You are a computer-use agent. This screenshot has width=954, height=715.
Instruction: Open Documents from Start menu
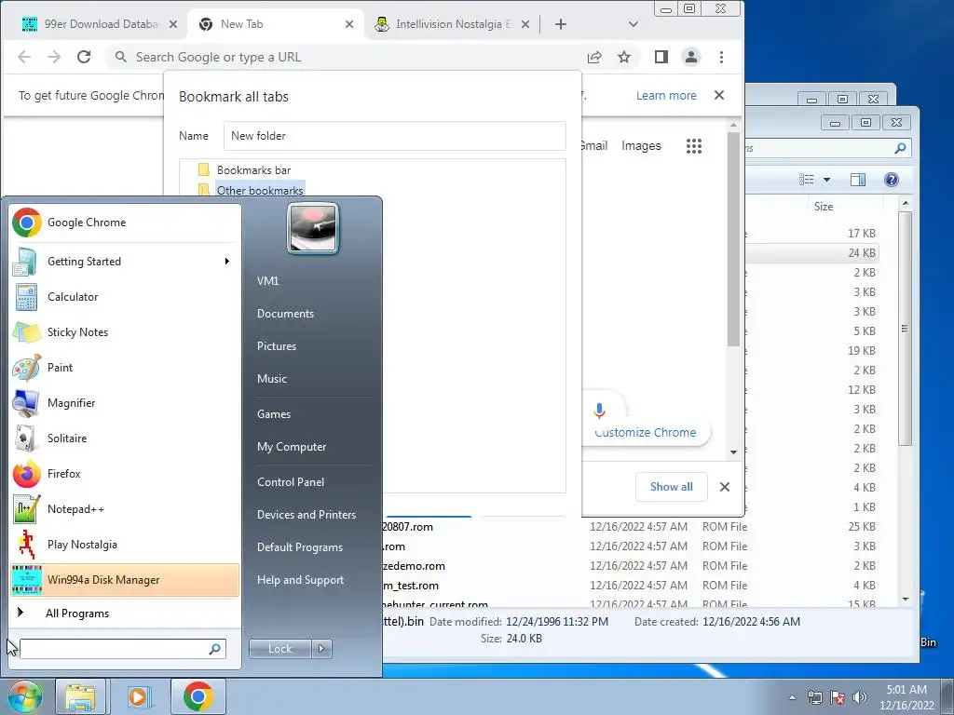coord(285,314)
